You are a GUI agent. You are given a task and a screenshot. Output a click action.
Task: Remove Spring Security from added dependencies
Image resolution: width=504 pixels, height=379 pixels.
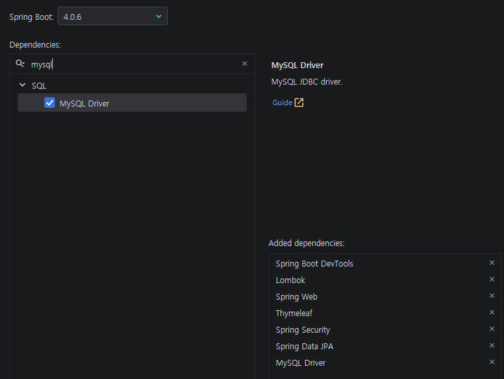coord(492,329)
